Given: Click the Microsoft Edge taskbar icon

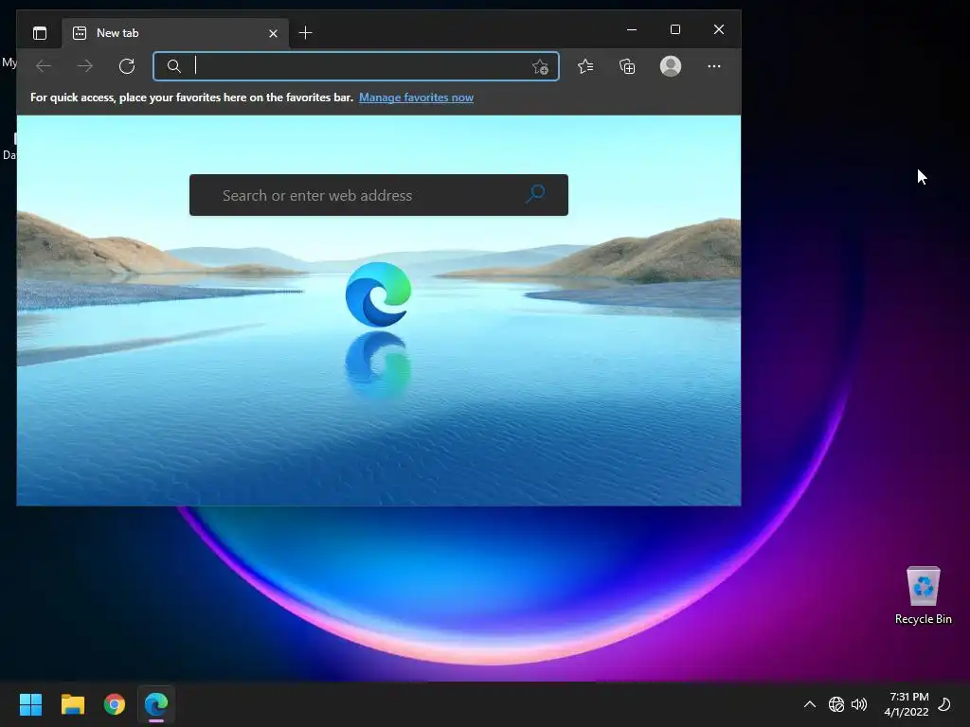Looking at the screenshot, I should coord(156,704).
